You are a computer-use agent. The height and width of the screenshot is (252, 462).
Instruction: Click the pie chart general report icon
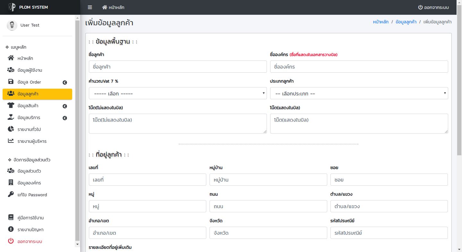[x=11, y=129]
